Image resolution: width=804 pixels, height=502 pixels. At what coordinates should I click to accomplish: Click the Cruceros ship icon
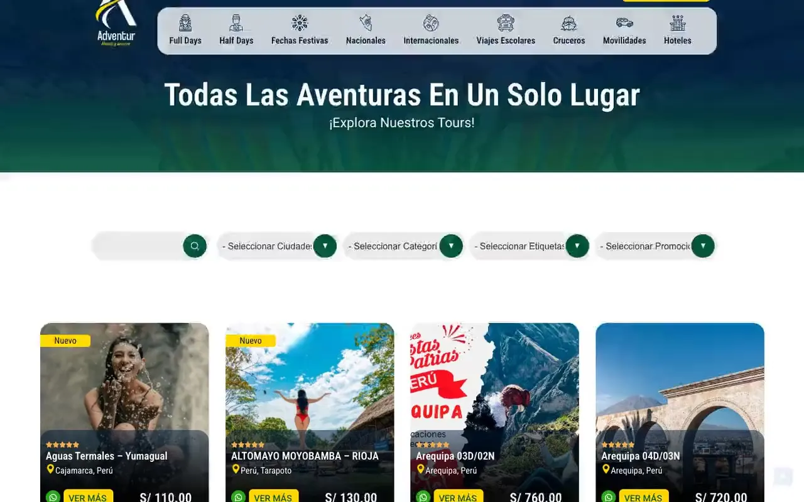[x=569, y=23]
